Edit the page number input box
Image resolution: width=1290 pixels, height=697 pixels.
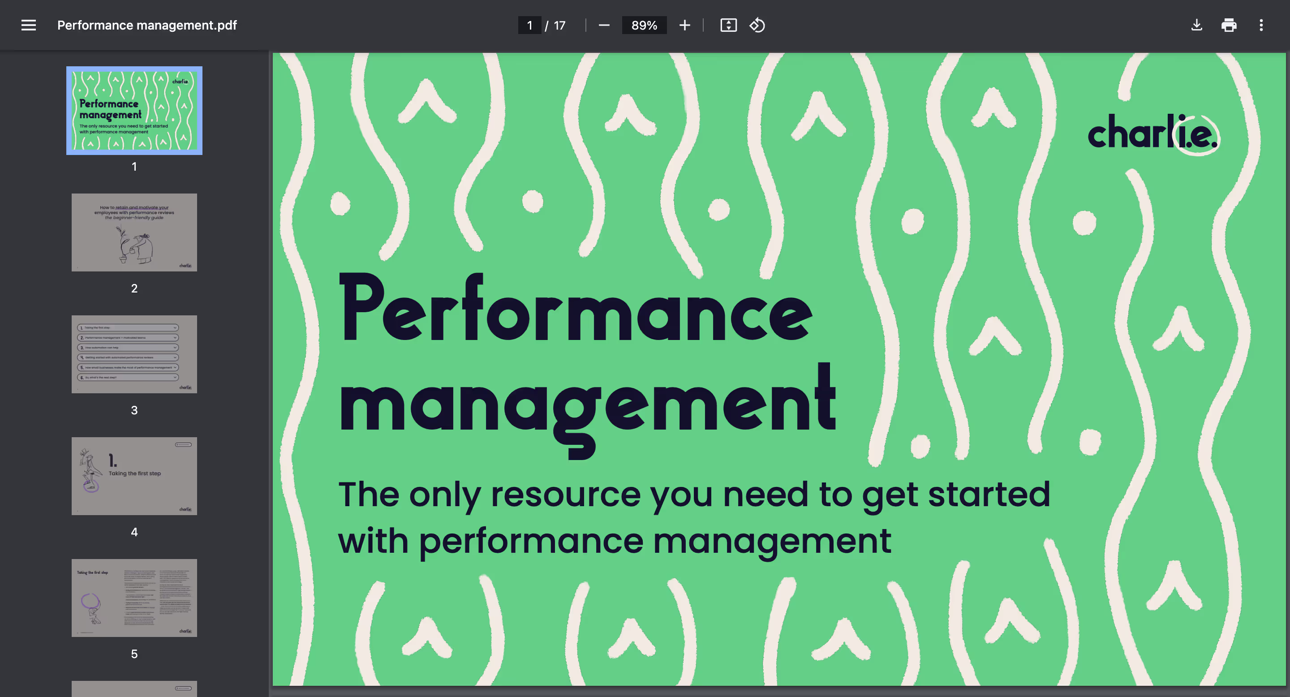[x=529, y=25]
